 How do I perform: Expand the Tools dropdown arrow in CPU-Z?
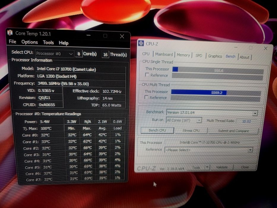click(x=207, y=167)
